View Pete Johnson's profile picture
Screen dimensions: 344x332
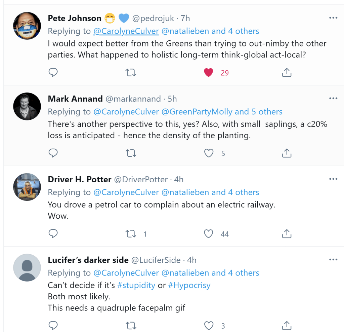[x=27, y=26]
